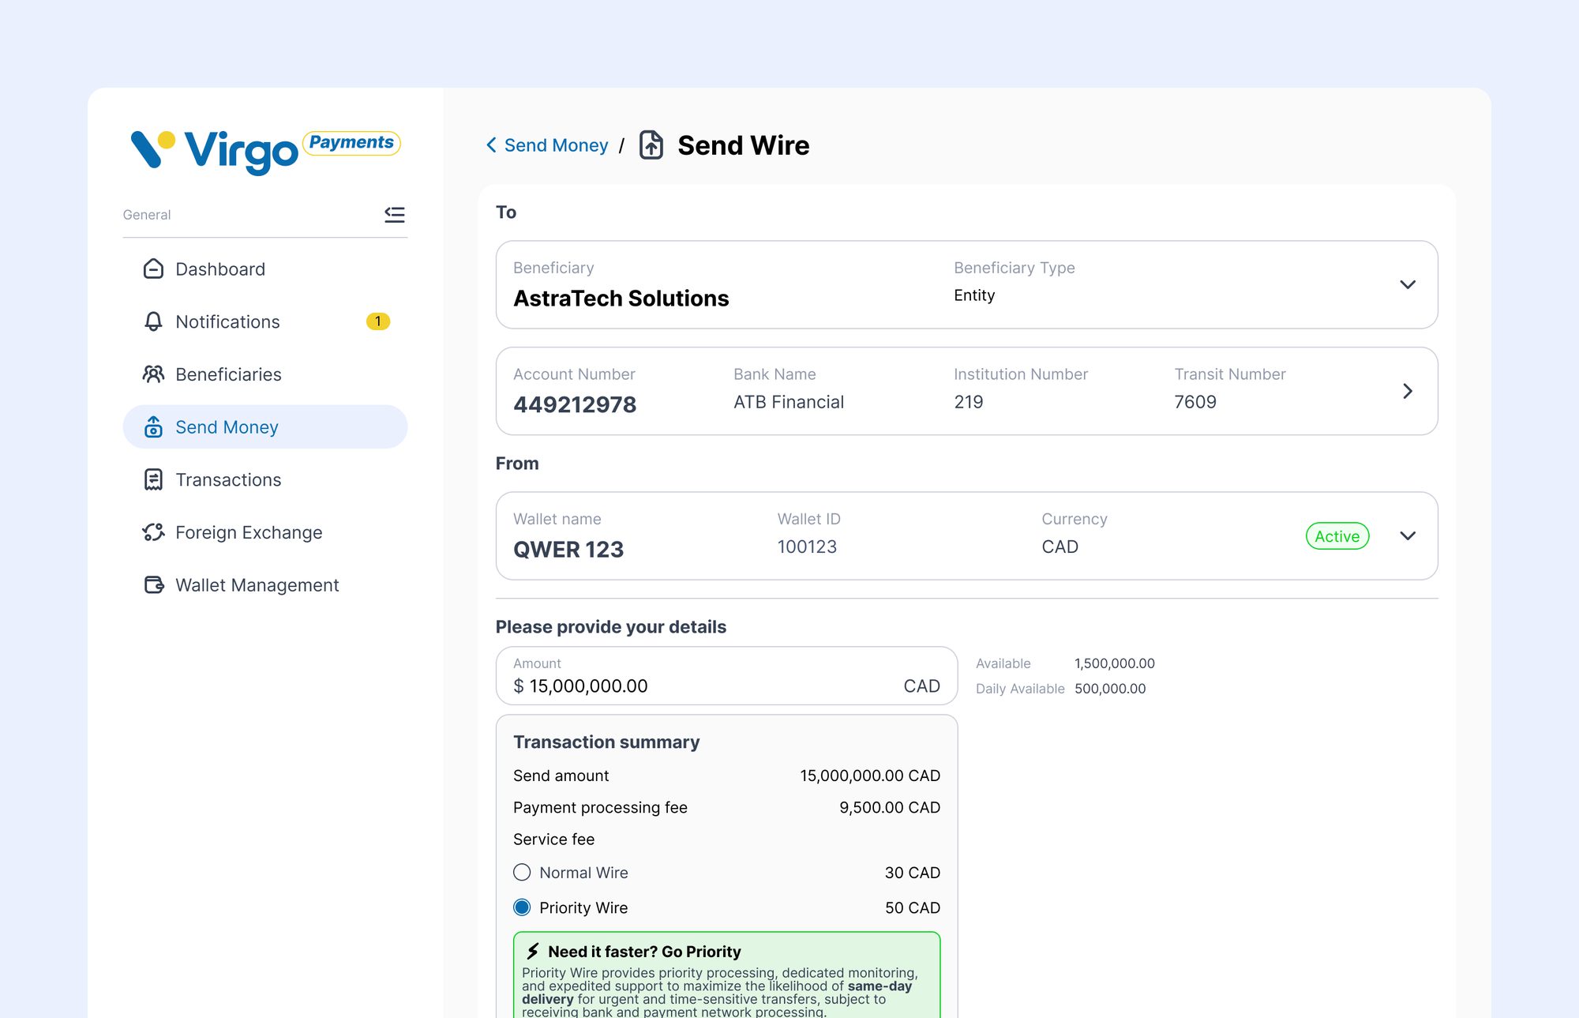Click account number 449212978

[575, 404]
